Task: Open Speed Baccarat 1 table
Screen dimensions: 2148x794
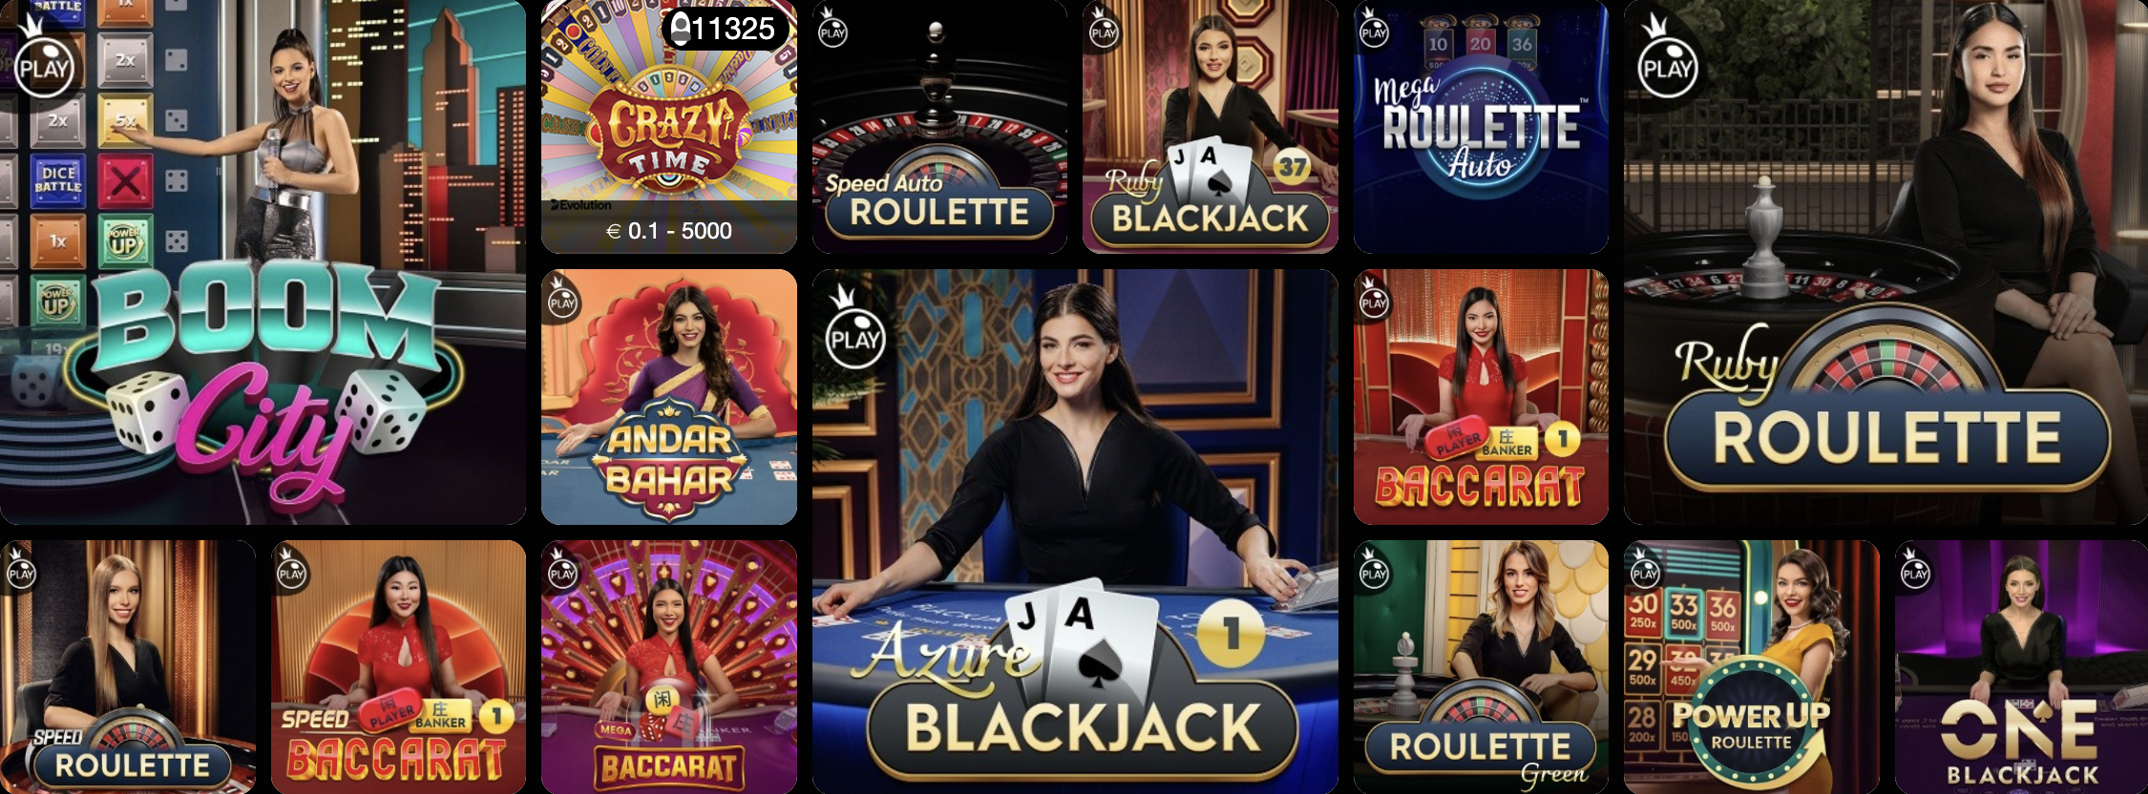Action: click(x=398, y=667)
